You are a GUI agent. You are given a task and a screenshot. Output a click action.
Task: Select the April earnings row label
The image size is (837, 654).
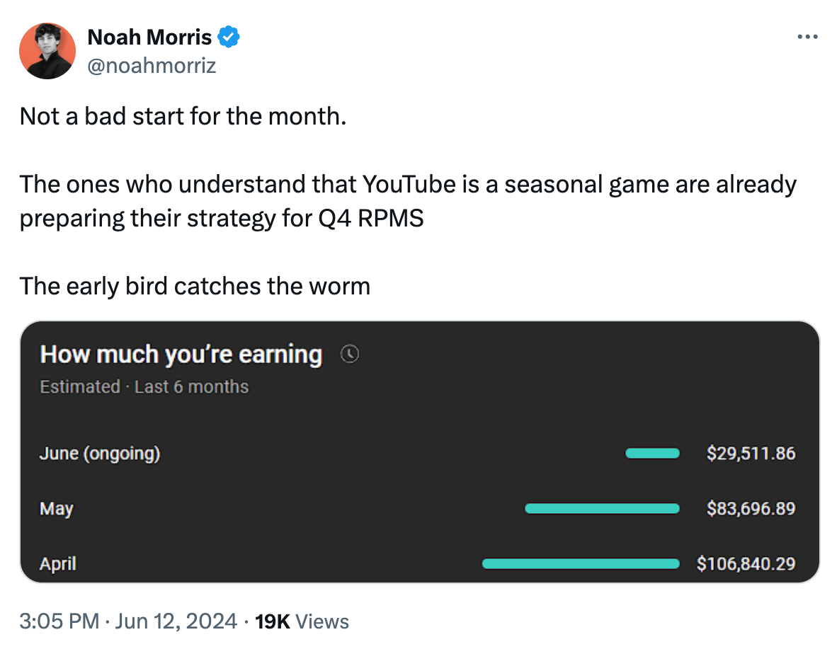pyautogui.click(x=57, y=564)
